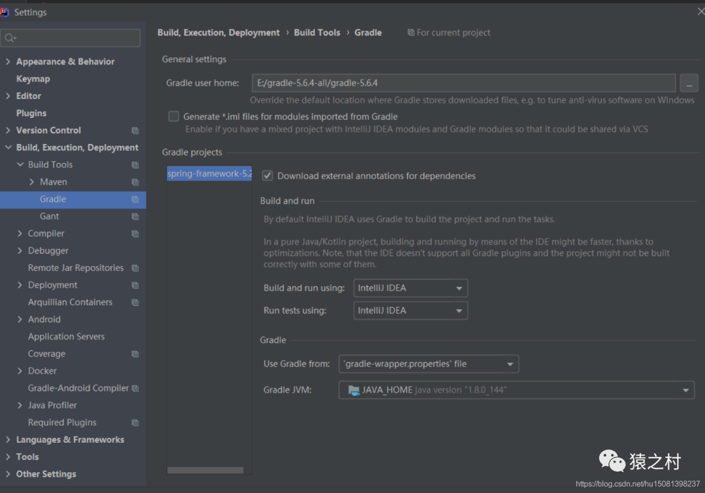Screen dimensions: 705x493
Task: Click the project-level icon beside Required Plugins
Action: point(135,423)
